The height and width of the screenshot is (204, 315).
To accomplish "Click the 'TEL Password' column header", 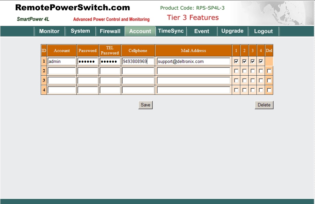I will pos(110,50).
